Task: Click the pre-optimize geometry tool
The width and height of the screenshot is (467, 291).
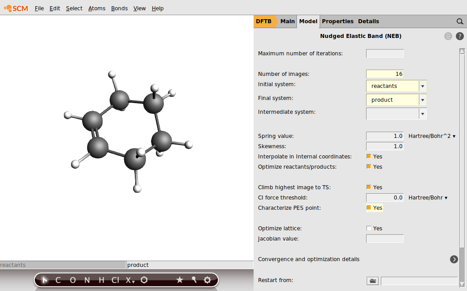Action: tap(194, 280)
